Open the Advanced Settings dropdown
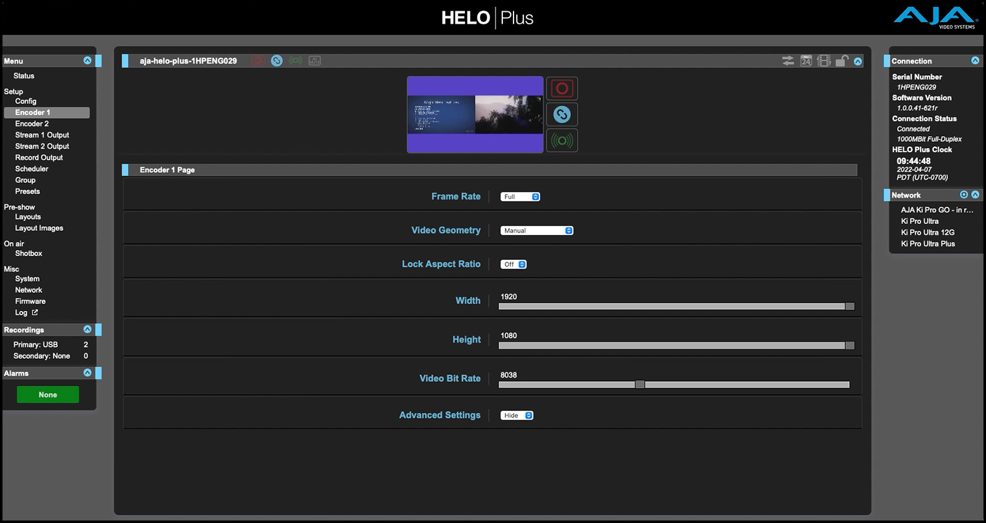Image resolution: width=986 pixels, height=523 pixels. (517, 415)
